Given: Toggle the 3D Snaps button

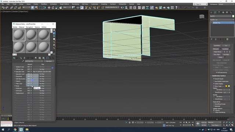Looking at the screenshot, I should point(86,7).
